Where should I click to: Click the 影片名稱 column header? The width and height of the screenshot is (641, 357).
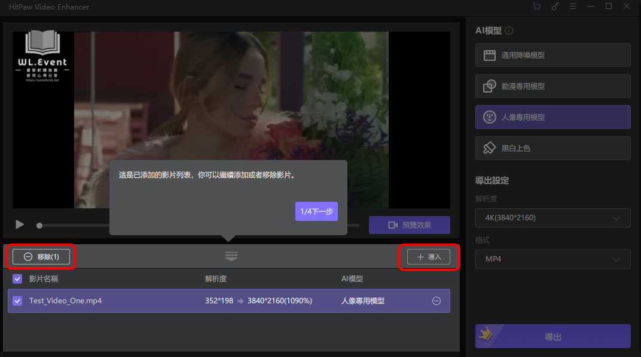(x=43, y=279)
